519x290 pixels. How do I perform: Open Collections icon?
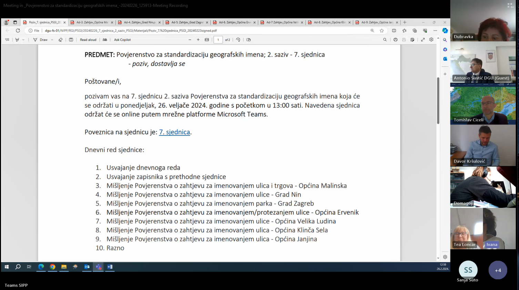point(415,31)
